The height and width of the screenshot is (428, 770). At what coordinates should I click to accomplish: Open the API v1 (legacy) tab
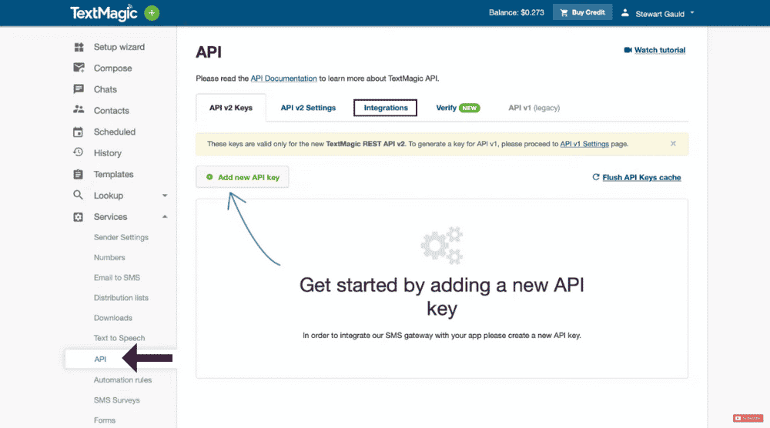pos(534,108)
